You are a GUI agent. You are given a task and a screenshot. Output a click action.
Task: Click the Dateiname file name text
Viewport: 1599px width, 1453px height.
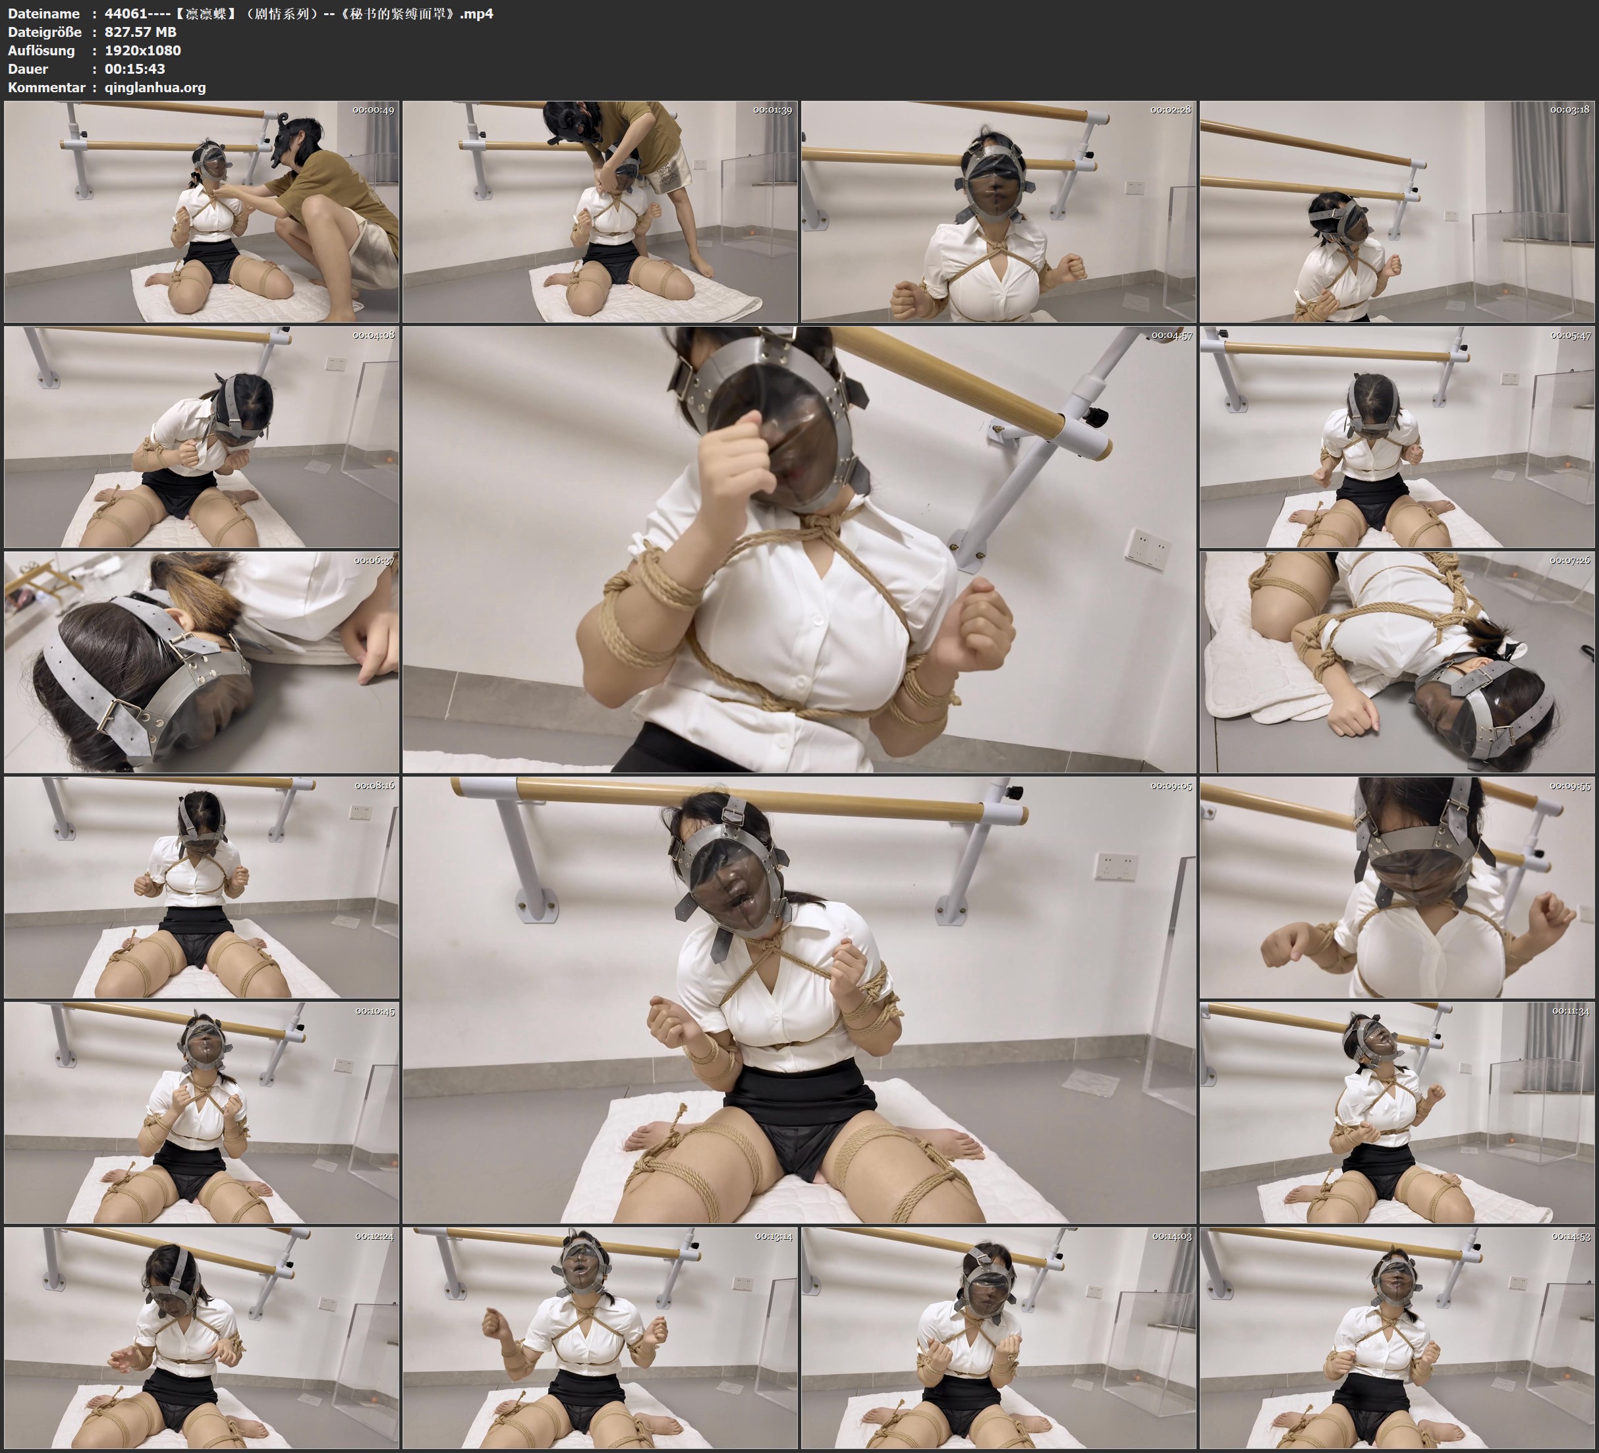tap(298, 13)
